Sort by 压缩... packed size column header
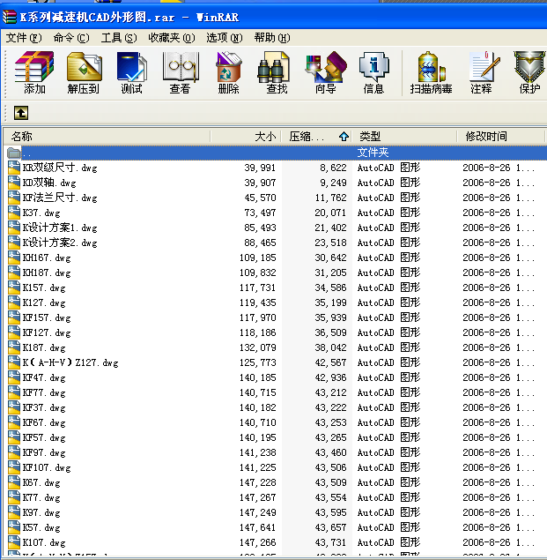547x560 pixels. pos(316,137)
